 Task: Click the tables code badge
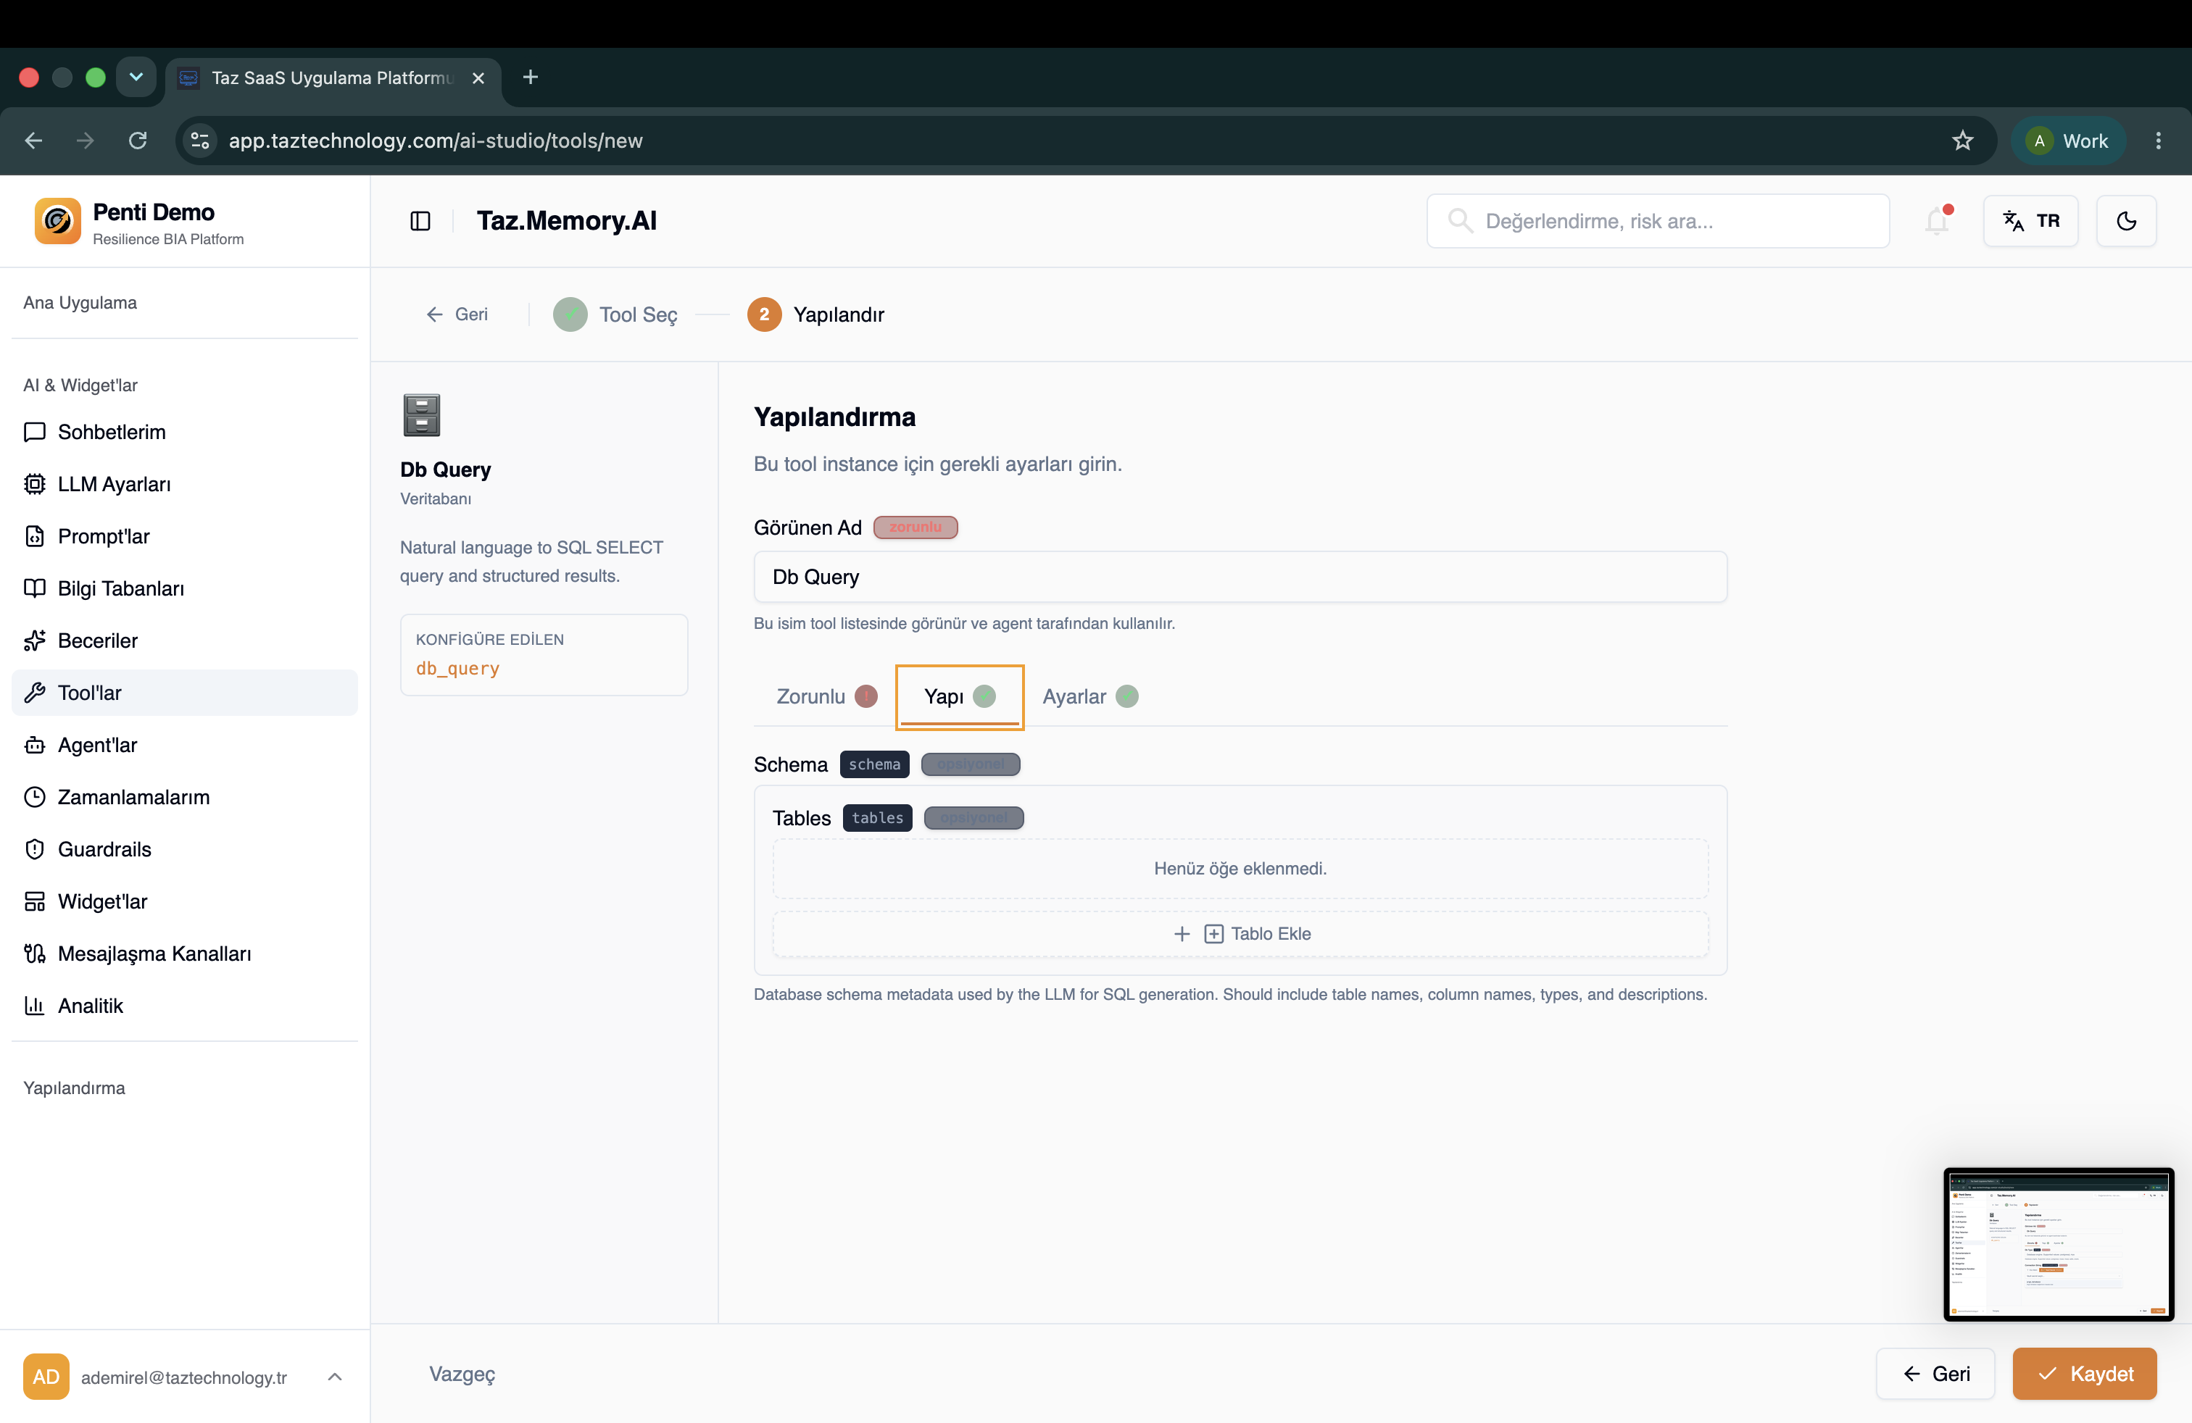pyautogui.click(x=877, y=818)
